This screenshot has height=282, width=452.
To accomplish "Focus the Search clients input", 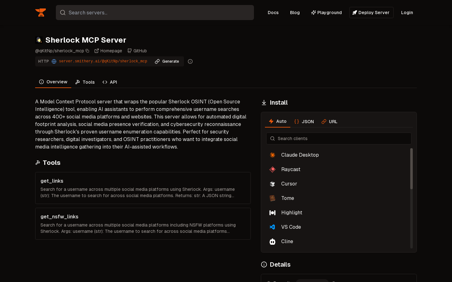I will pyautogui.click(x=339, y=138).
